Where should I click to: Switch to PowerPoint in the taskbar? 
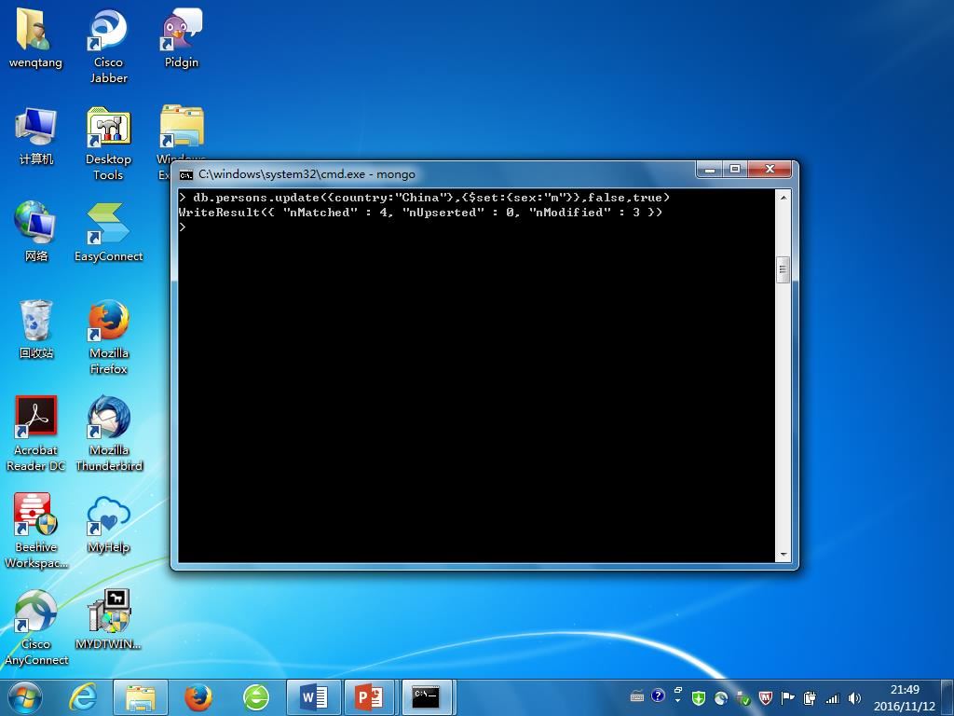pyautogui.click(x=369, y=697)
